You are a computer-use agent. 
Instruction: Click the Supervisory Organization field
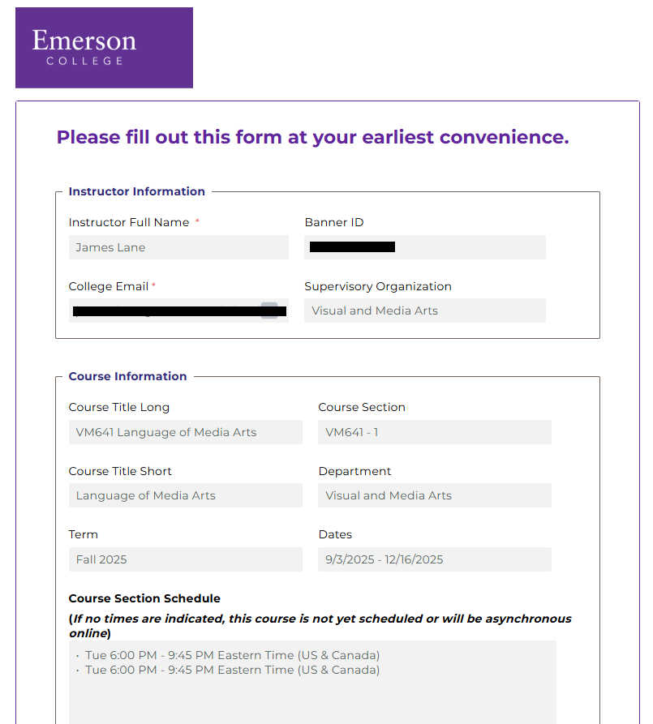click(x=425, y=311)
